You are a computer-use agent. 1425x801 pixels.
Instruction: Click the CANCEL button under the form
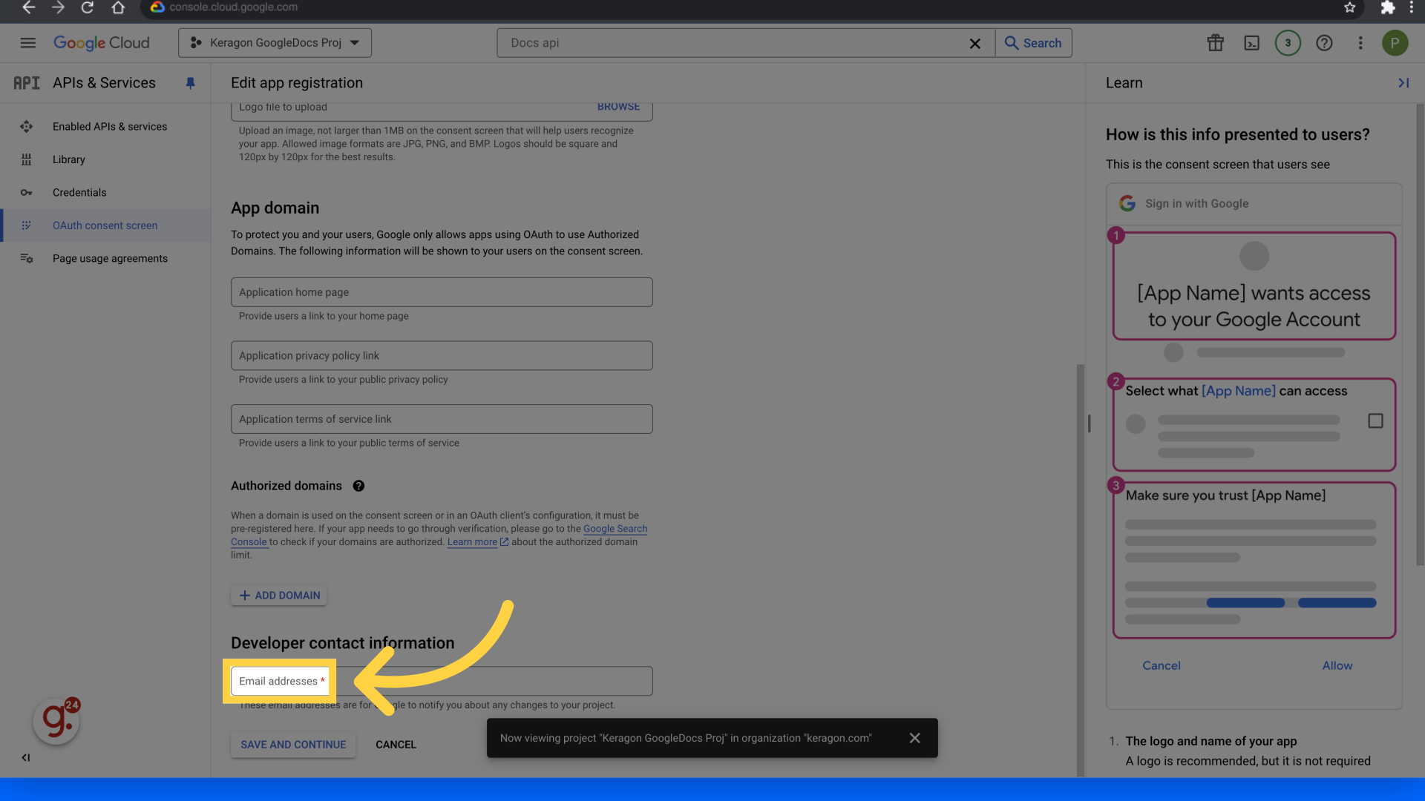coord(396,745)
